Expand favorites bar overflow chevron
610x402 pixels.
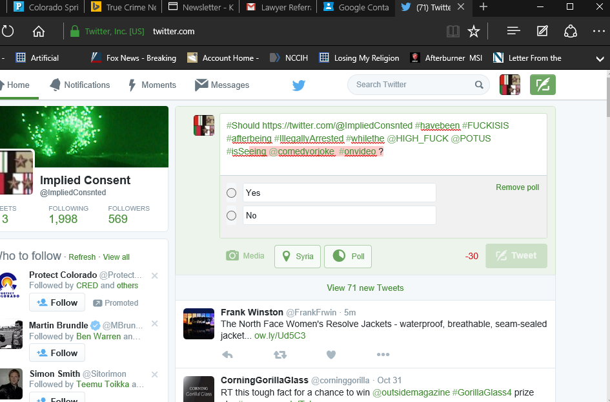(600, 59)
